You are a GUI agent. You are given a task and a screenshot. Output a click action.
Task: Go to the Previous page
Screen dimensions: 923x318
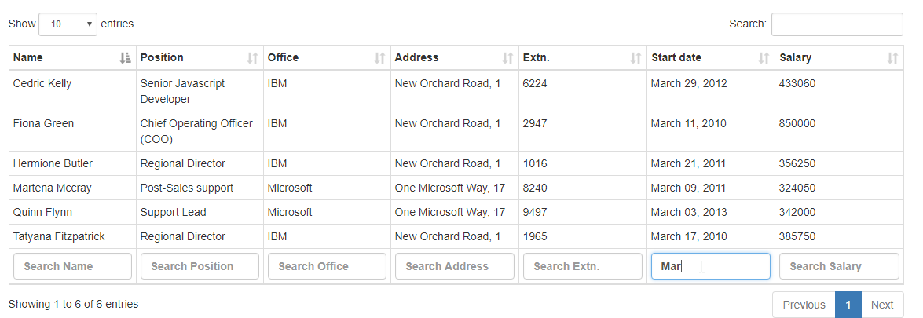tap(804, 305)
